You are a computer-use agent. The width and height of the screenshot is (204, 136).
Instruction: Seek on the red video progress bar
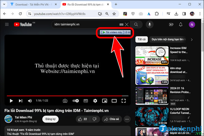click(x=68, y=96)
